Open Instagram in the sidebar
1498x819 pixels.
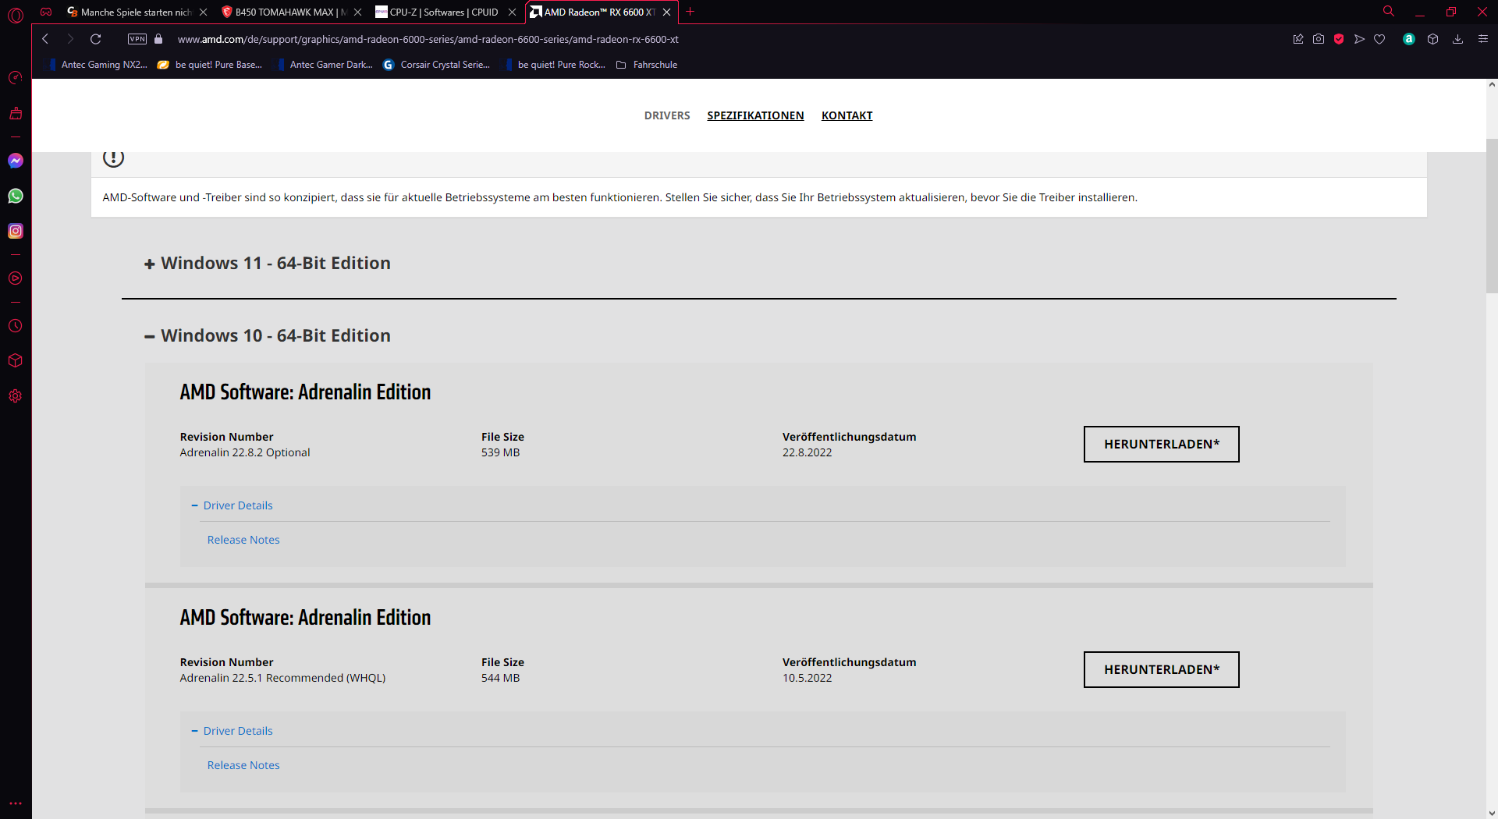[16, 231]
